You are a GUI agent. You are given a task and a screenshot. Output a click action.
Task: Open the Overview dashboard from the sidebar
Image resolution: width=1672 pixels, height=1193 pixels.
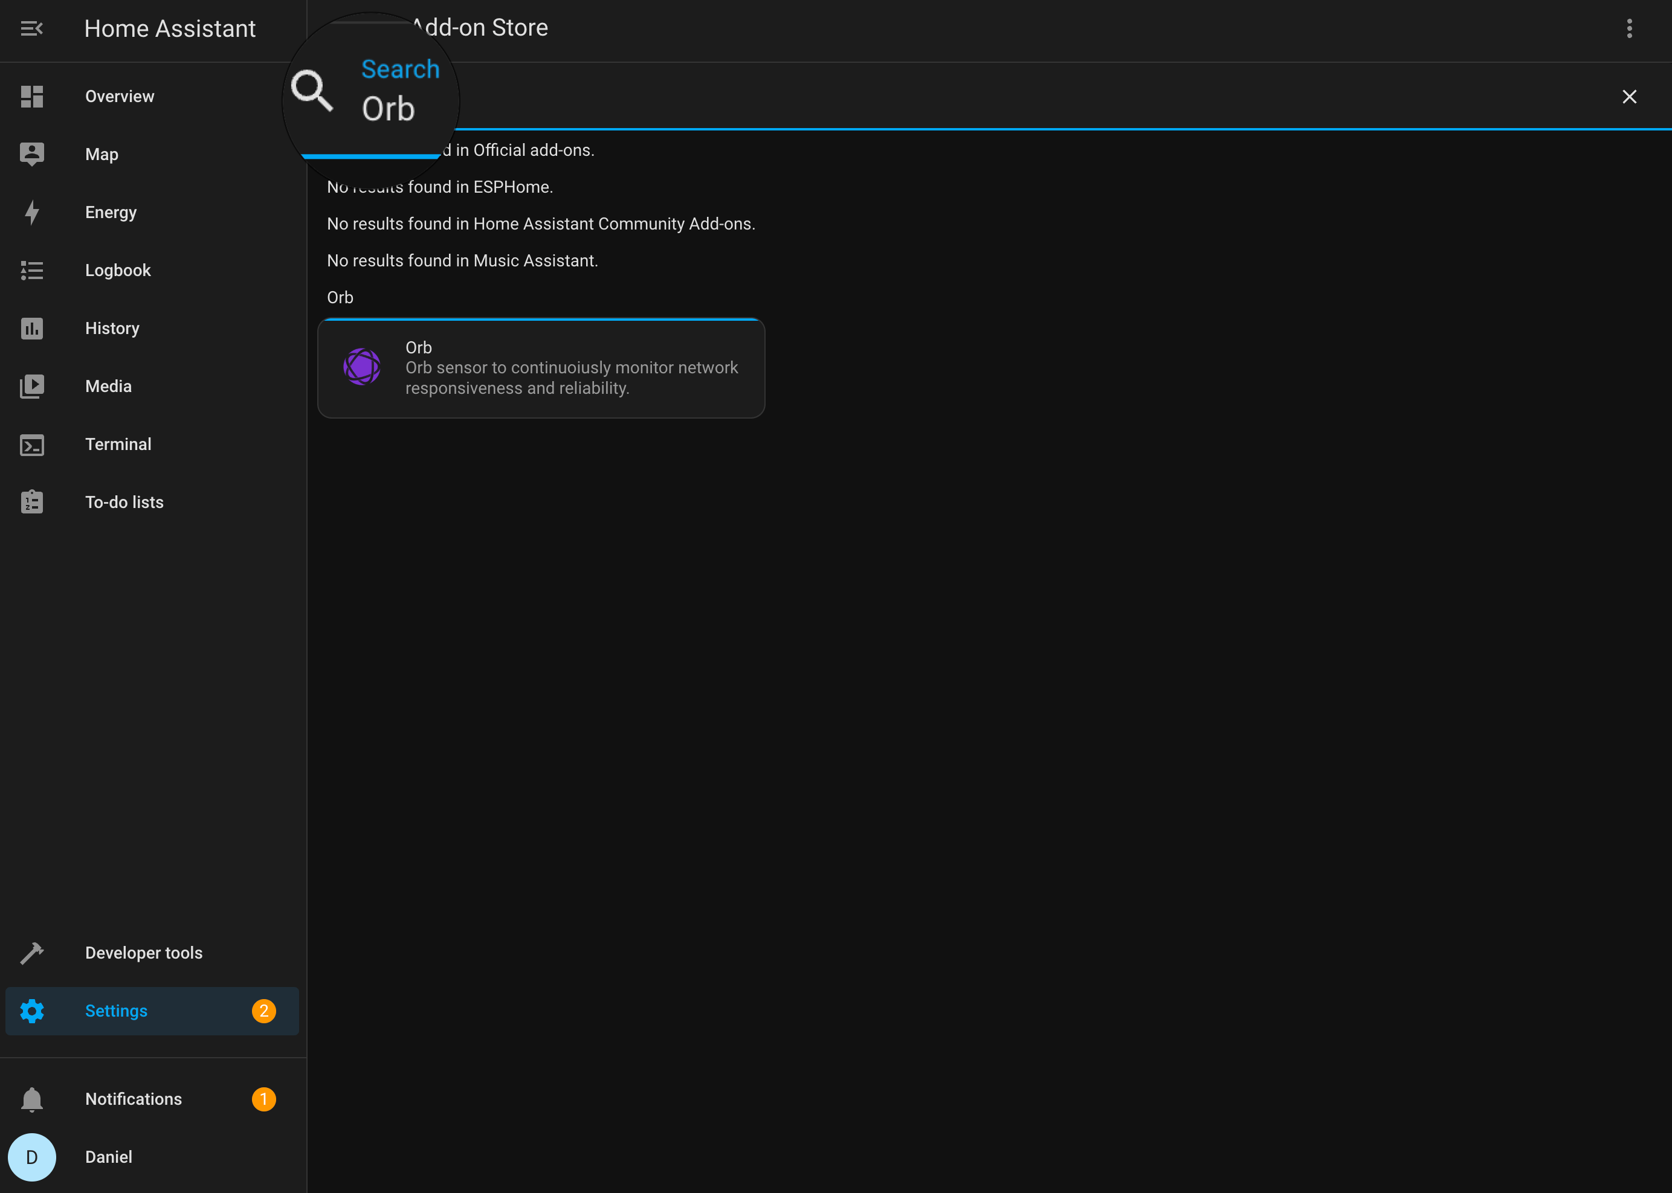(x=119, y=95)
